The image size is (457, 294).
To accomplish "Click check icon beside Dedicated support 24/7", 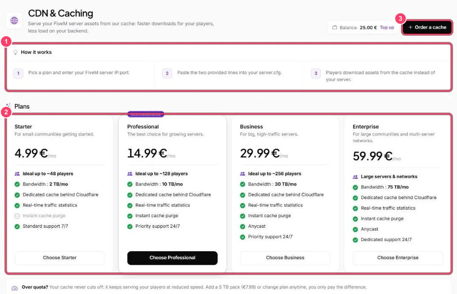I will tap(355, 240).
